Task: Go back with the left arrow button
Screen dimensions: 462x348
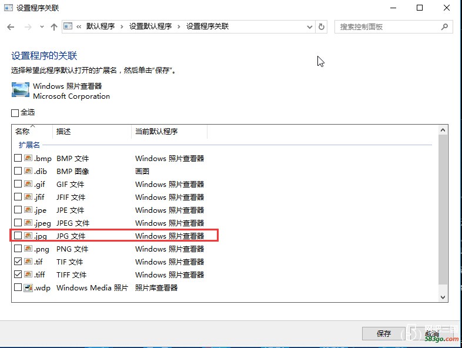Action: pos(11,27)
